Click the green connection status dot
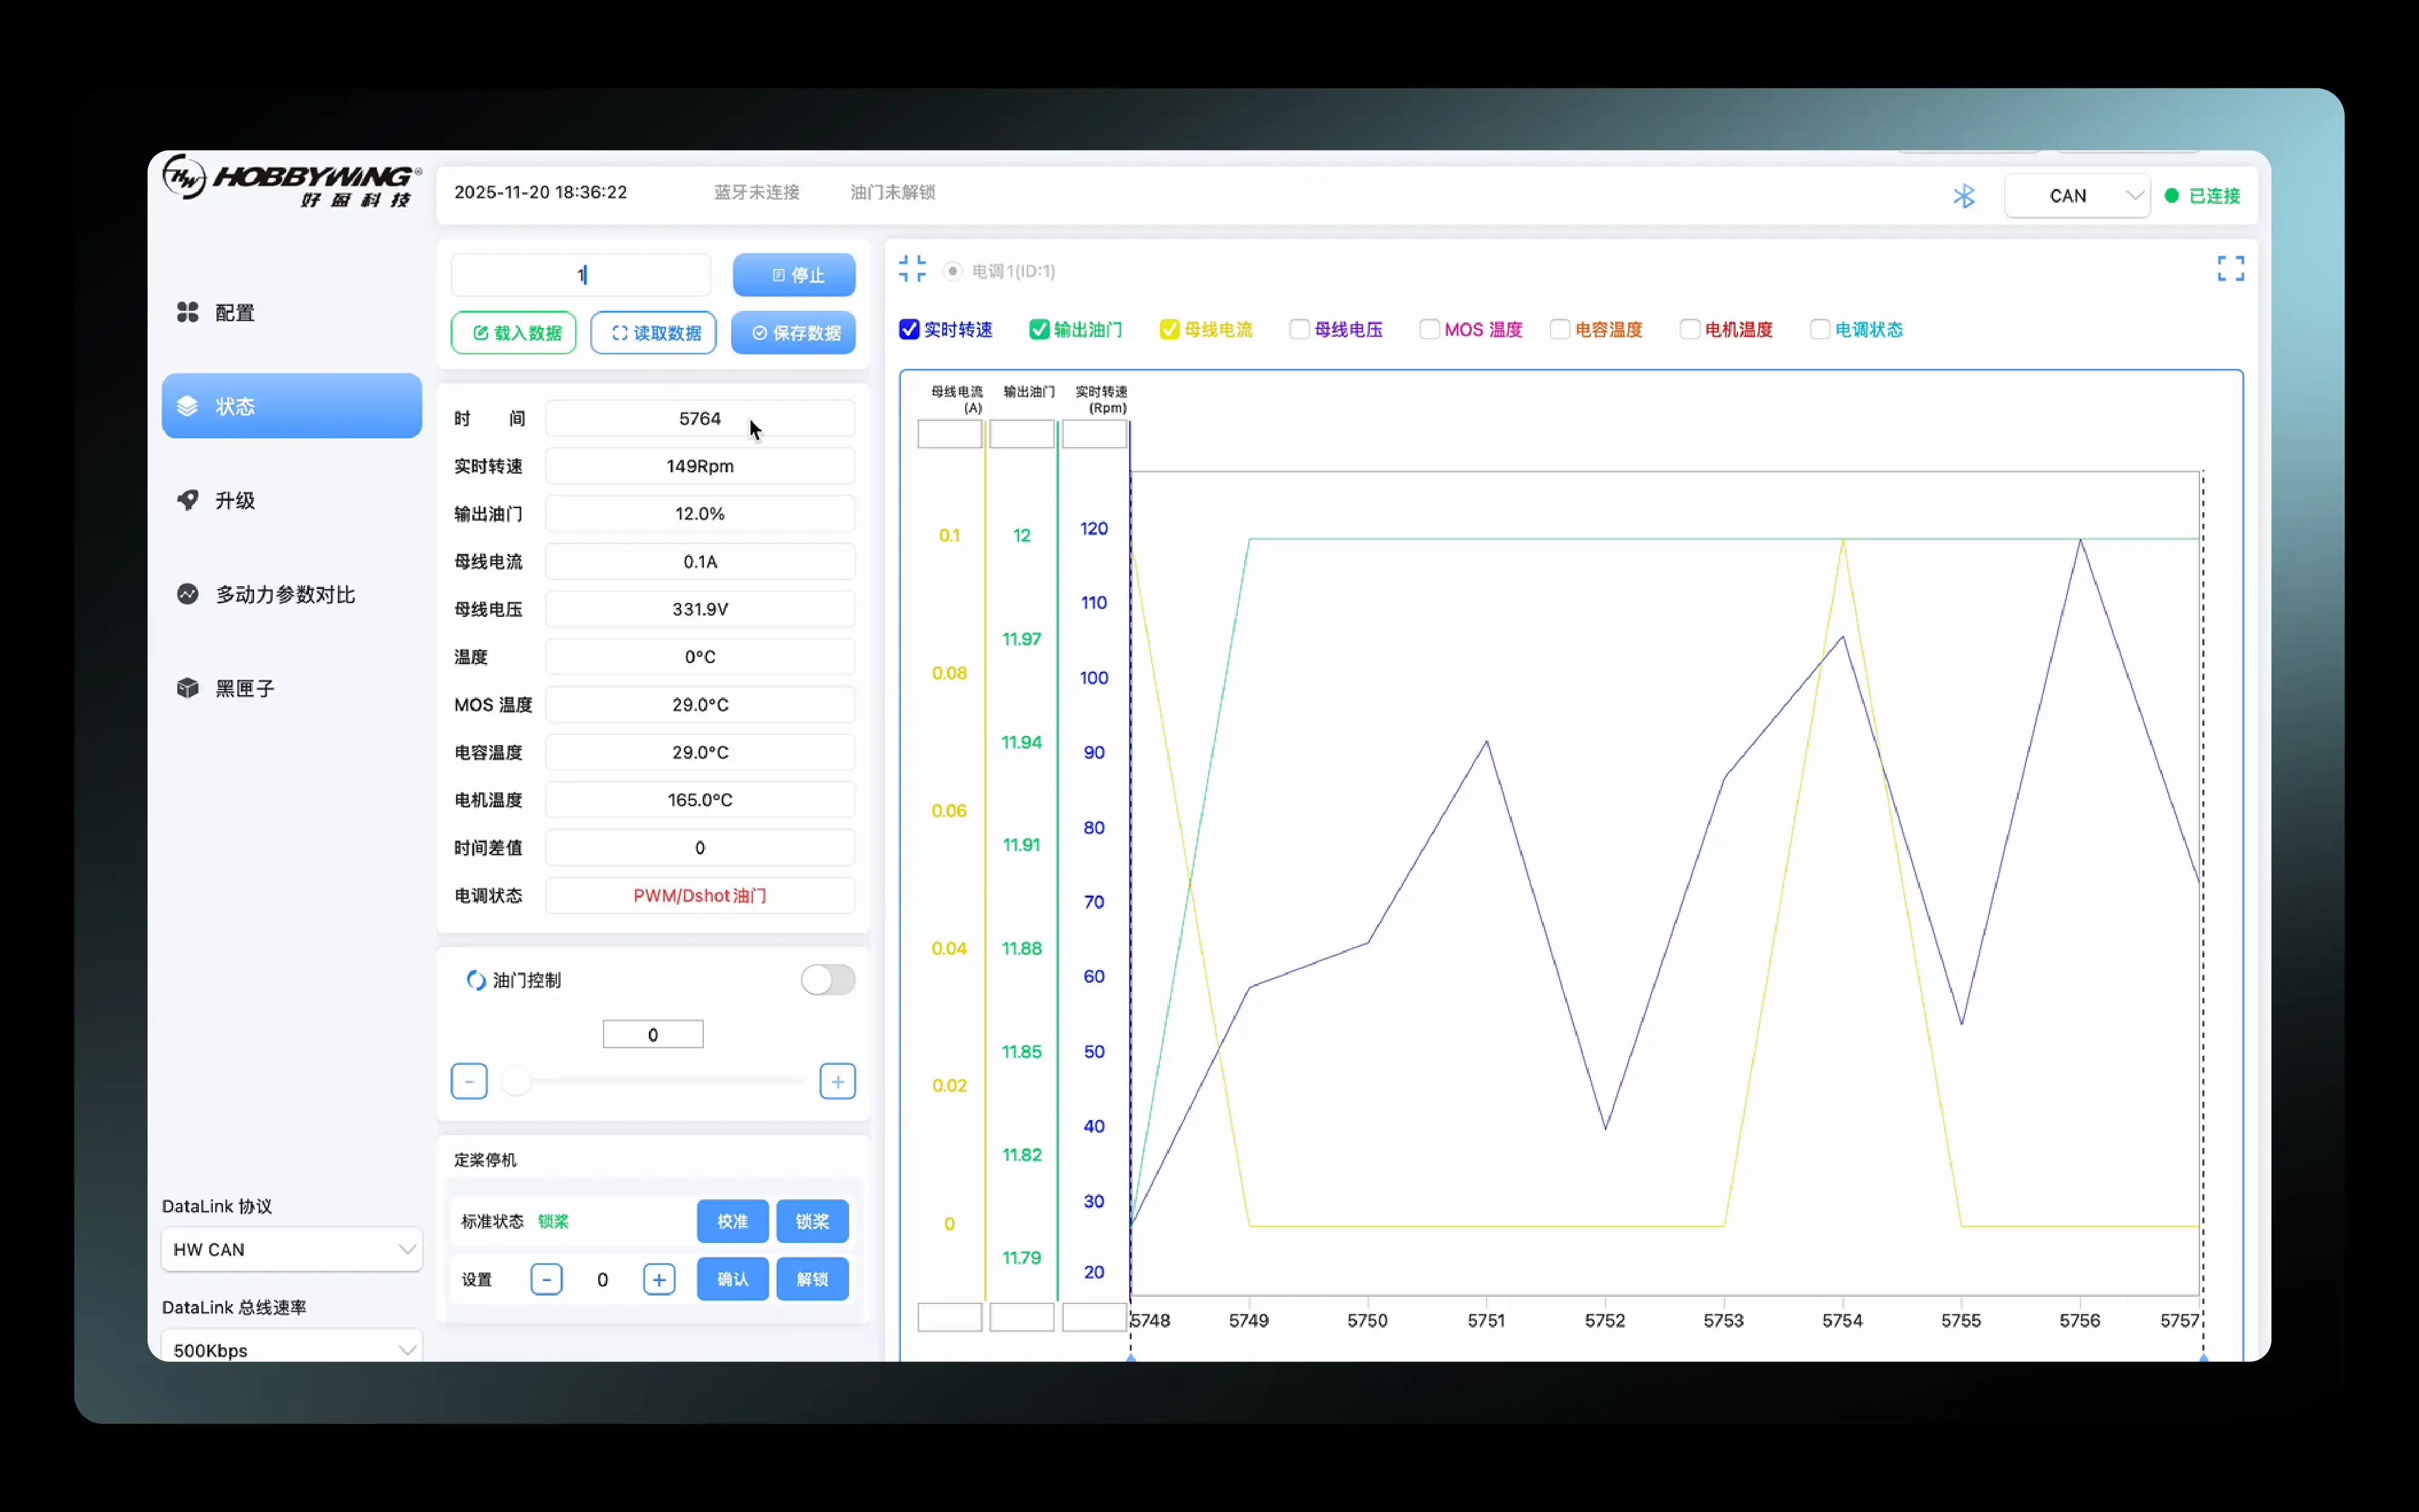This screenshot has height=1512, width=2419. coord(2171,196)
